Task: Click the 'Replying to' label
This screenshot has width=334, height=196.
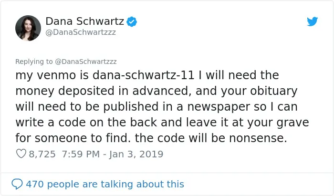Action: click(x=34, y=62)
